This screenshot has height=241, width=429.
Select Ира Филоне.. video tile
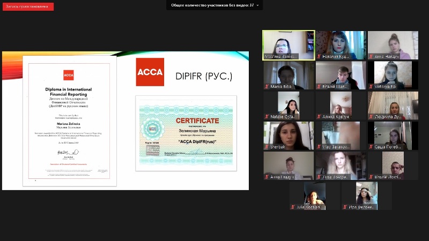pyautogui.click(x=367, y=196)
